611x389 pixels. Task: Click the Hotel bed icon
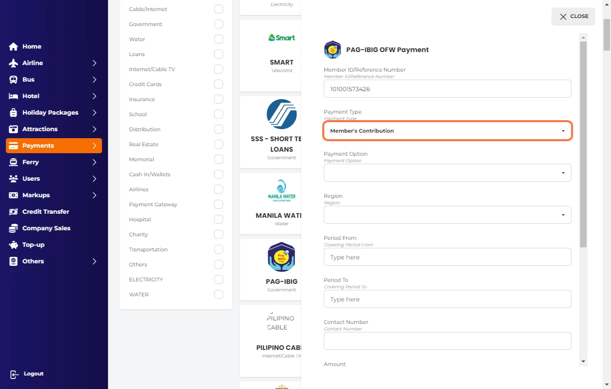point(14,96)
